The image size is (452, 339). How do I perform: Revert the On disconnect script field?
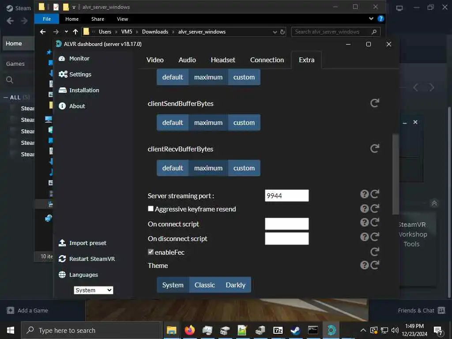click(375, 237)
